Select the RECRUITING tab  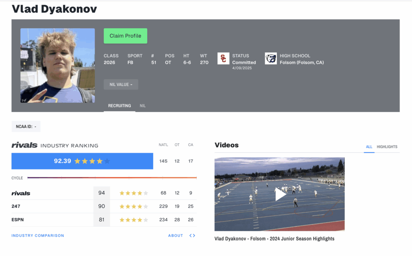point(119,106)
